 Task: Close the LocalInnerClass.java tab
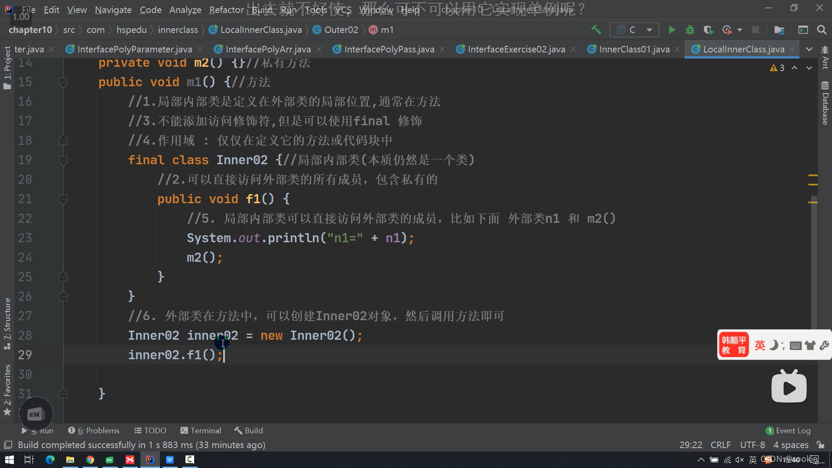(x=793, y=49)
